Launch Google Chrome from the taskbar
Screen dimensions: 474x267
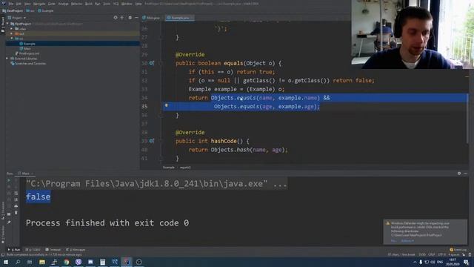pos(66,262)
